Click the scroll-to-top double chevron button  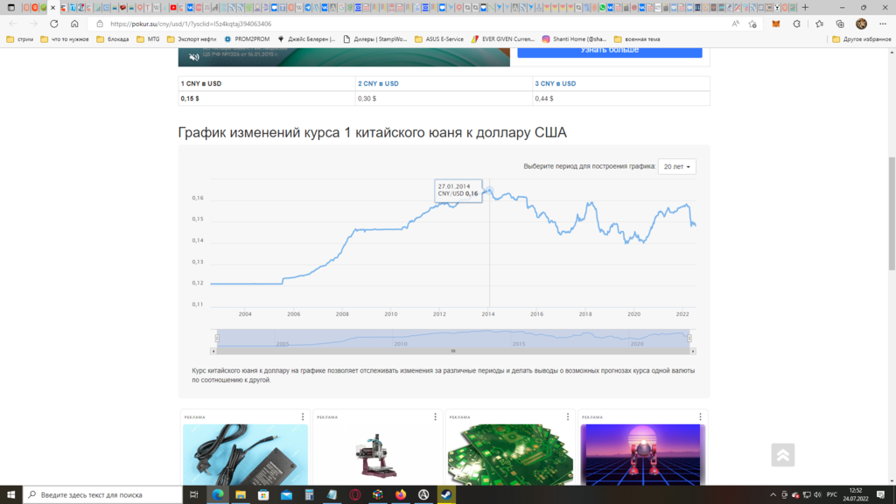[x=782, y=455]
